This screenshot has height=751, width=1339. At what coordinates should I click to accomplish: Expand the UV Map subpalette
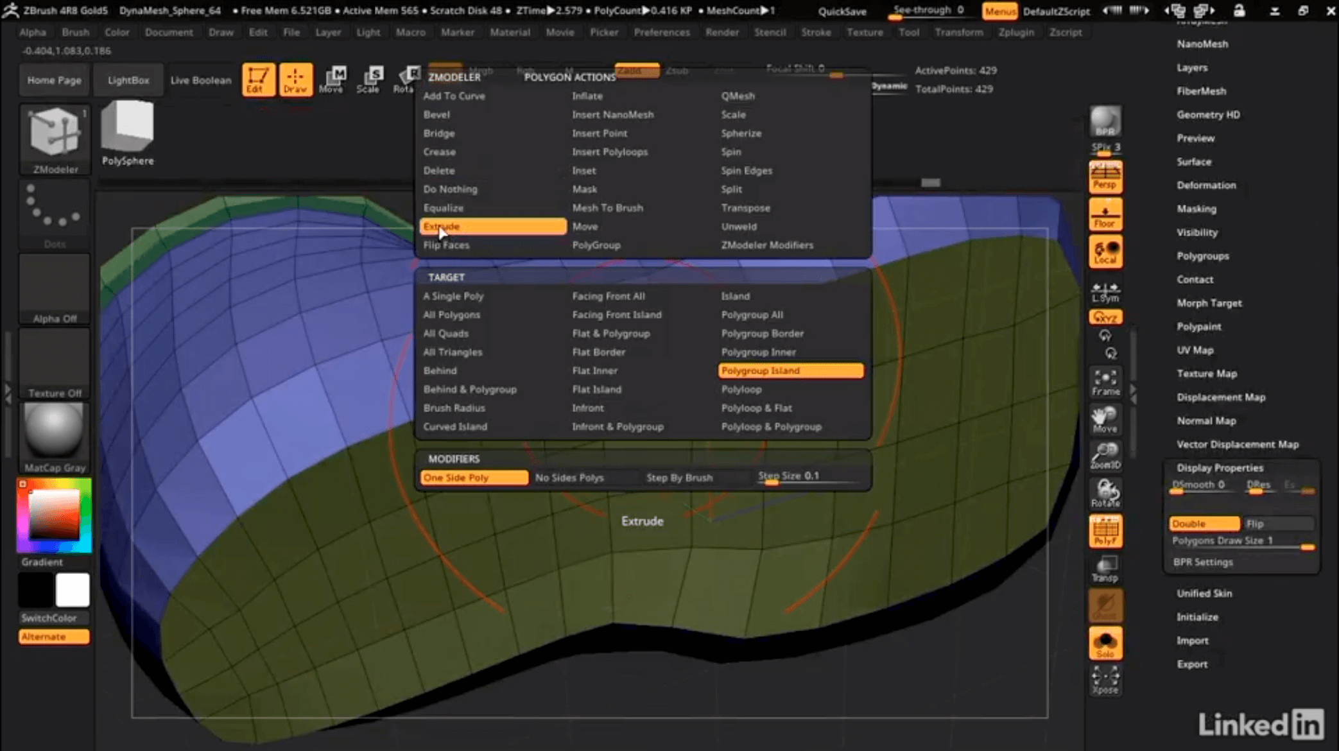1195,350
